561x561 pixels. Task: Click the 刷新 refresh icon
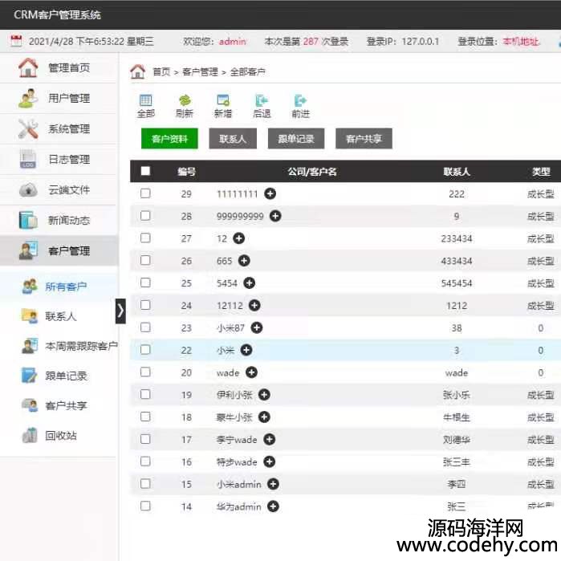point(185,100)
